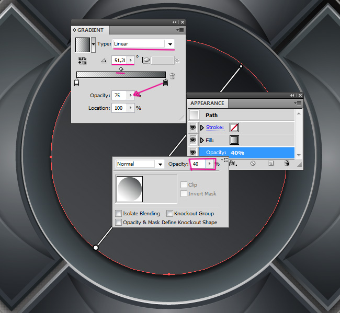
Task: Click the gradient angle icon
Action: (x=104, y=61)
